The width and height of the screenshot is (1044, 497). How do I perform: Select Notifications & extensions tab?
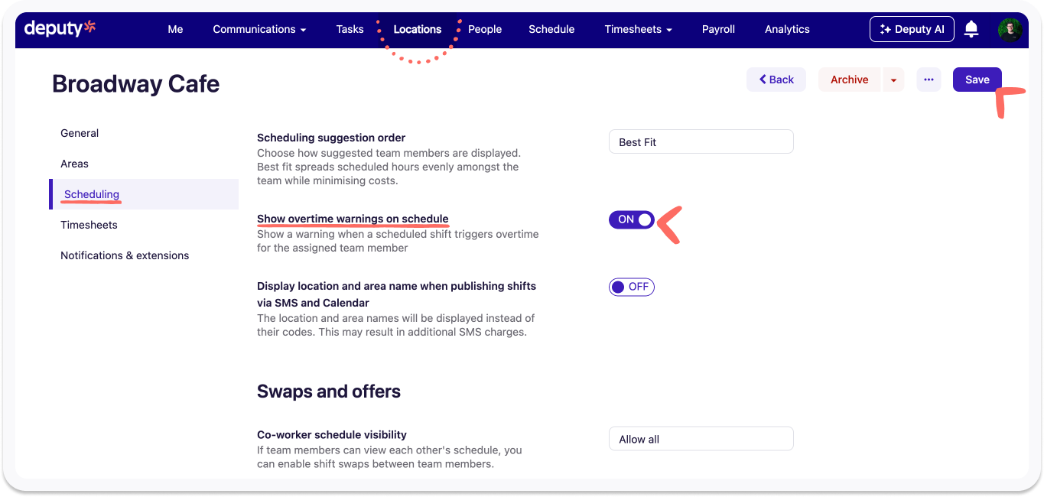pos(125,255)
